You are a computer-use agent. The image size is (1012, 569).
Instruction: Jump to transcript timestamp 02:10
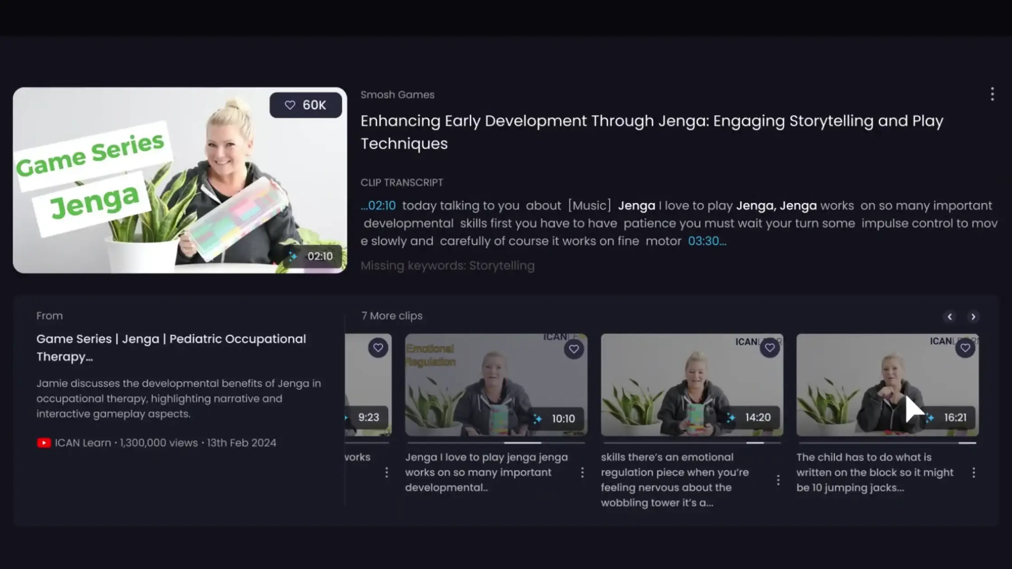(x=379, y=205)
